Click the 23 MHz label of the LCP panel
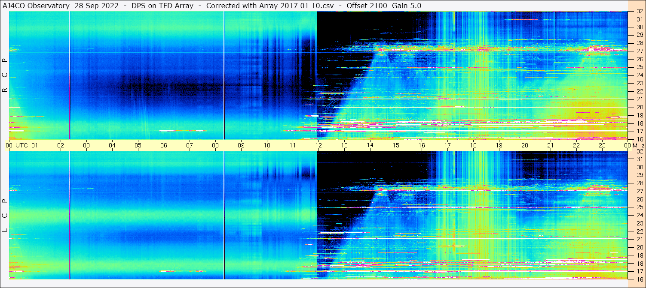This screenshot has width=646, height=288. coord(639,223)
